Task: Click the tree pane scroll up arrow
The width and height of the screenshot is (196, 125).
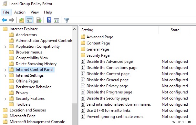Action: coord(74,29)
